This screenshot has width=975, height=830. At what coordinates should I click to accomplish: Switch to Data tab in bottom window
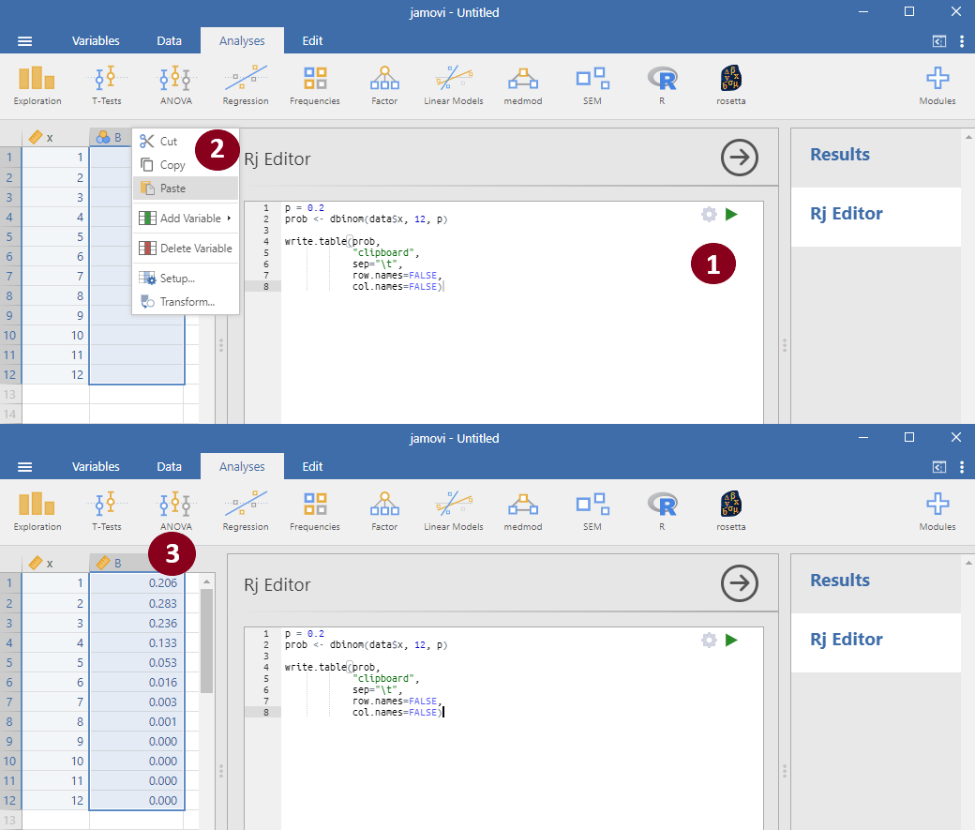click(x=169, y=467)
